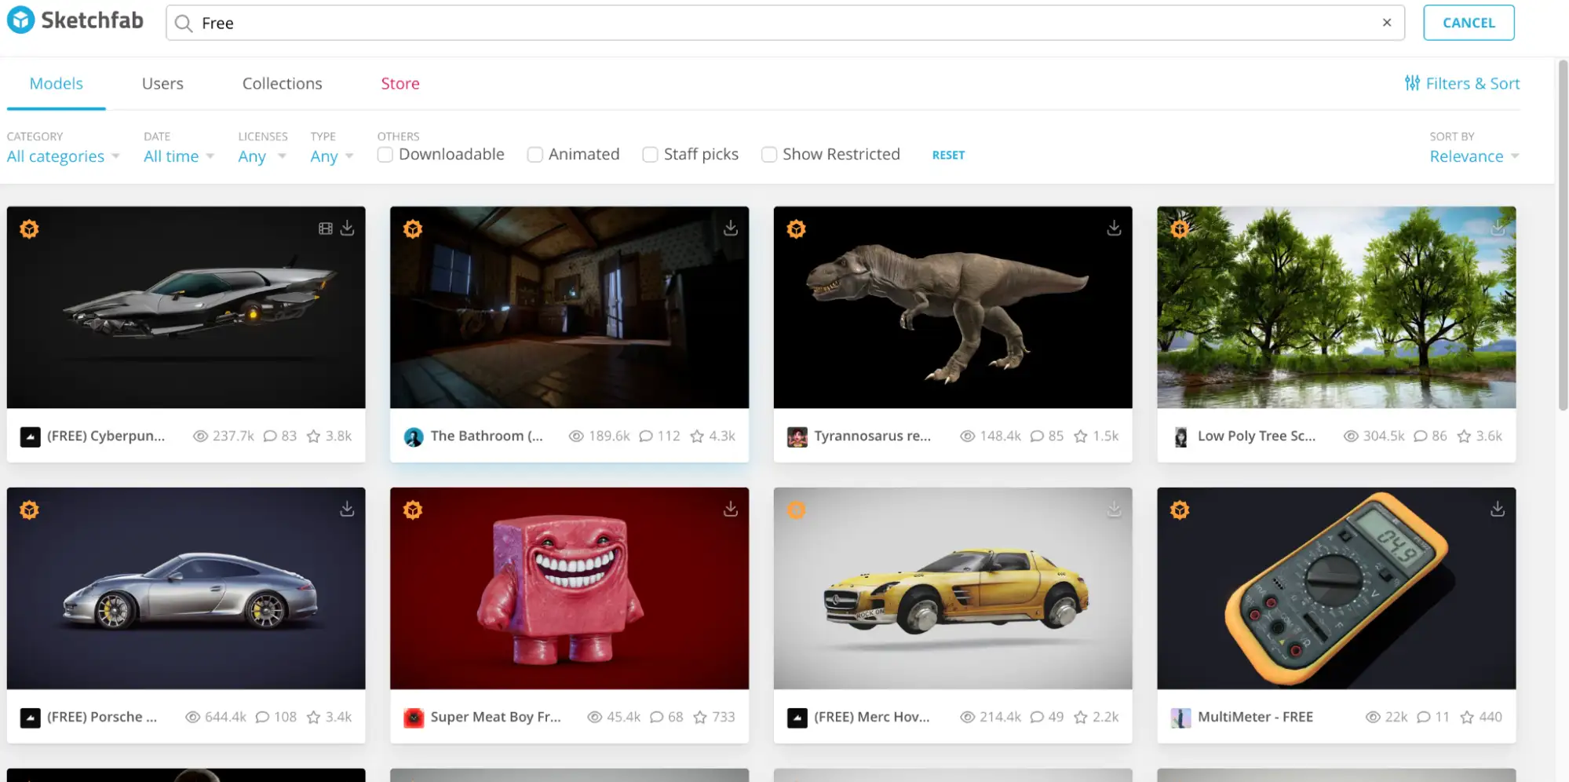Open The Bathroom model title link

point(487,436)
